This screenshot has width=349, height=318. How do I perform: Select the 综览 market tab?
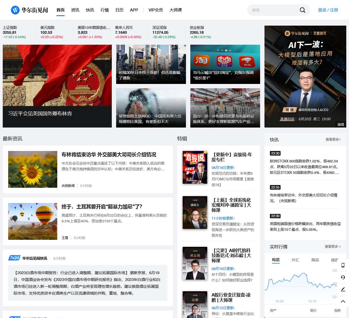click(276, 260)
